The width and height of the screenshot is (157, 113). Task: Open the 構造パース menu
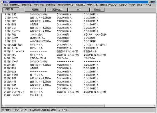pyautogui.click(x=92, y=5)
